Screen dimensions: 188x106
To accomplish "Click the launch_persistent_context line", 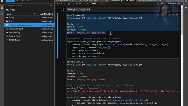I will (110, 100).
